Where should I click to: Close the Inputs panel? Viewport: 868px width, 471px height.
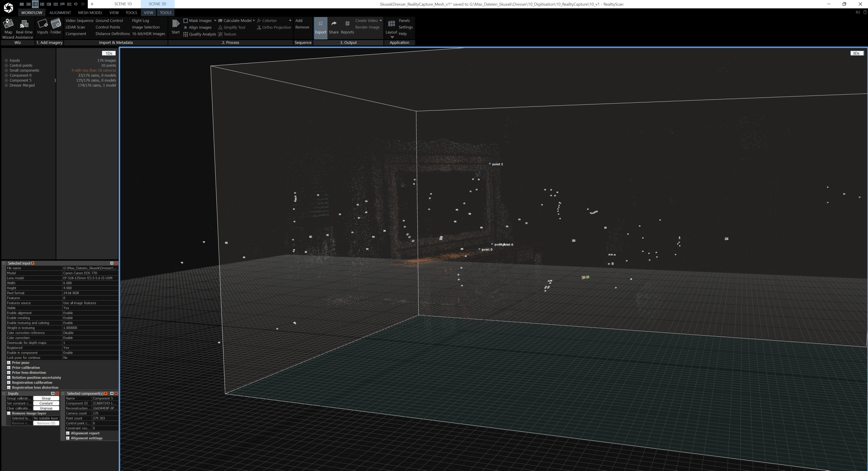(57, 393)
